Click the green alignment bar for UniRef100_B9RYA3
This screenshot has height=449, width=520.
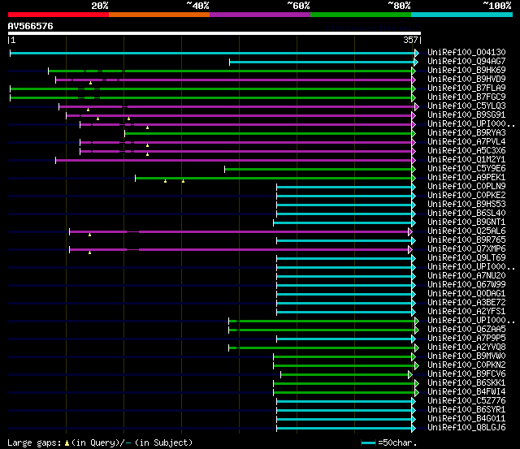(270, 133)
